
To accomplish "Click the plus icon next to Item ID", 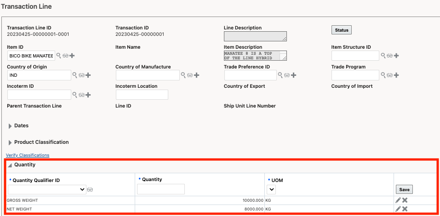I will (72, 56).
